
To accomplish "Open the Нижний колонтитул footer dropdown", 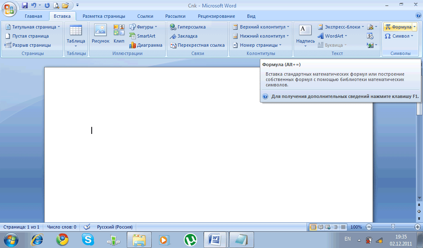I will [261, 36].
